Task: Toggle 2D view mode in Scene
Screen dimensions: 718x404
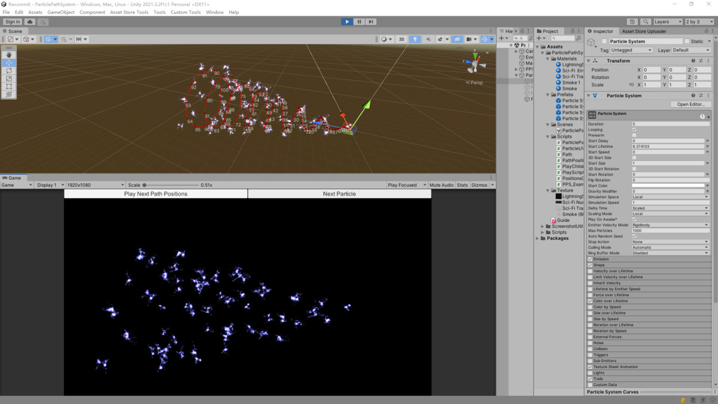Action: click(x=401, y=40)
